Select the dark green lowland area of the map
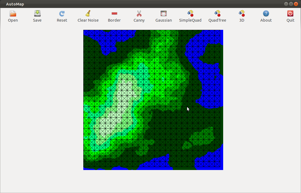This screenshot has width=301, height=193. pos(169,123)
